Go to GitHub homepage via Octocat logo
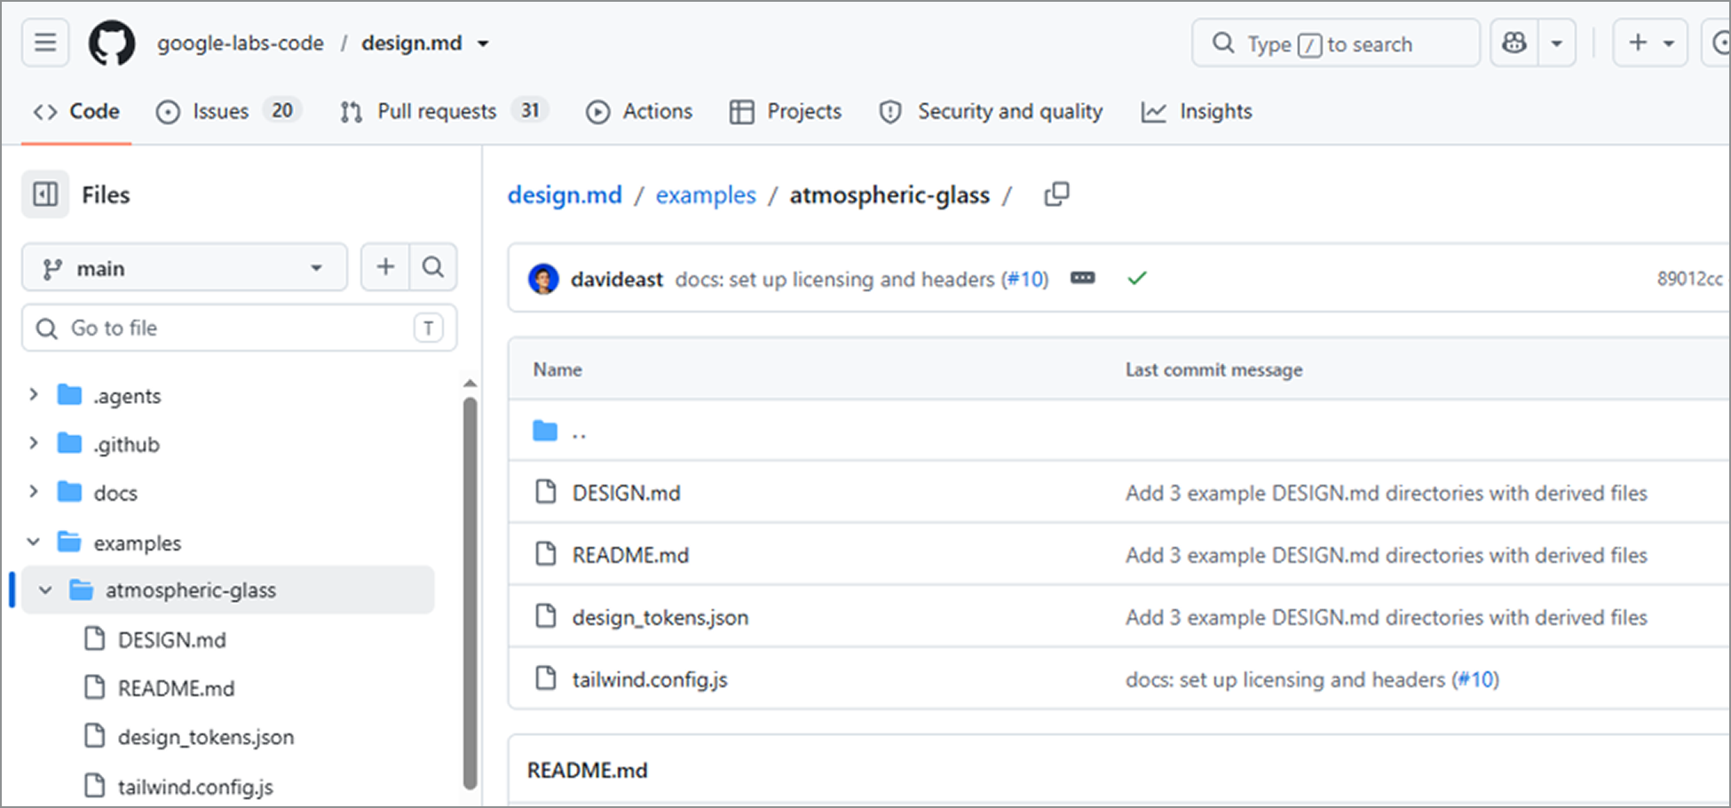The width and height of the screenshot is (1731, 808). pos(112,43)
